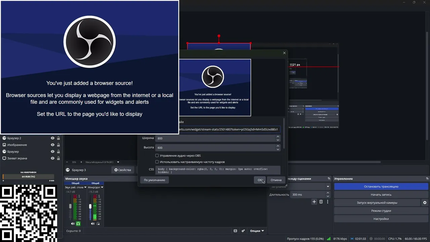The width and height of the screenshot is (430, 242).
Task: Open the 'Звук раб. стола' channel dropdown
Action: click(x=85, y=187)
